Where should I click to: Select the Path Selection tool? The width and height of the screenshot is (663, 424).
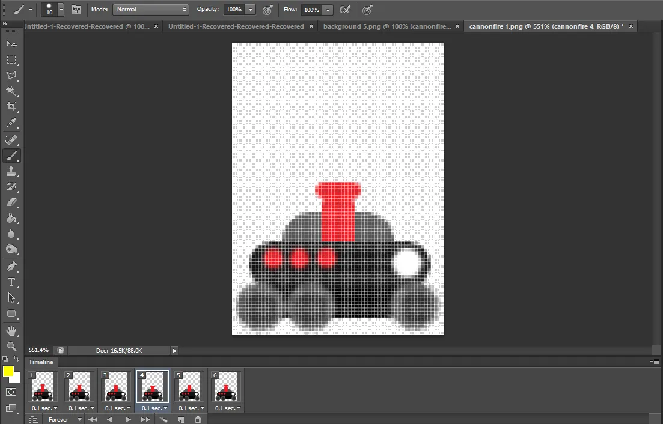coord(11,298)
